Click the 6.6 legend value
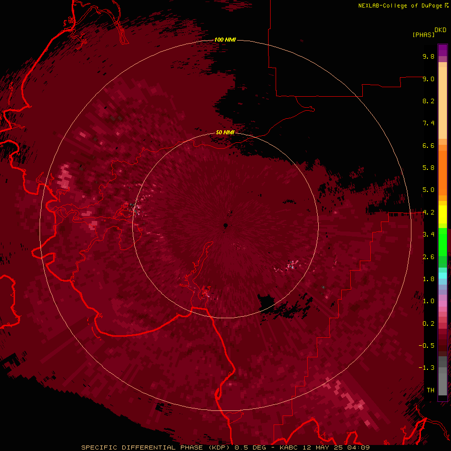Screen dimensions: 451x451 (428, 145)
